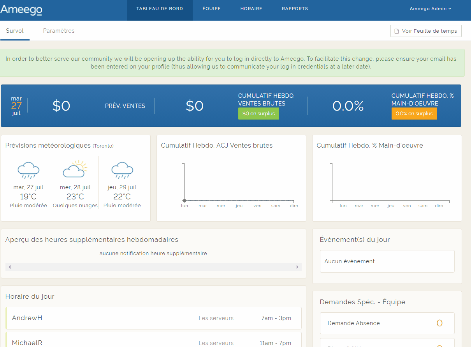Click the green $0 en surplus badge
Screen dimensions: 471x347
point(258,114)
